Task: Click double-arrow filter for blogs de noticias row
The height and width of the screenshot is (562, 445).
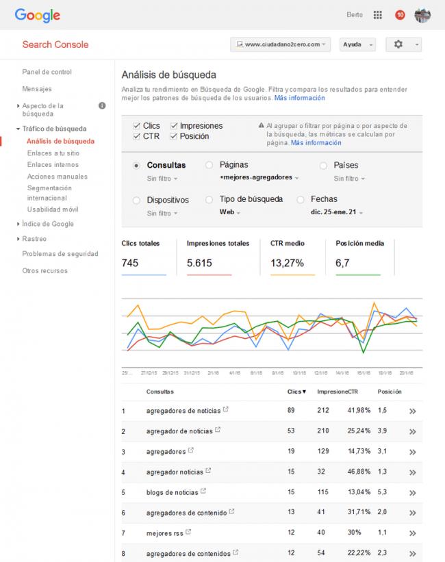Action: coord(413,493)
